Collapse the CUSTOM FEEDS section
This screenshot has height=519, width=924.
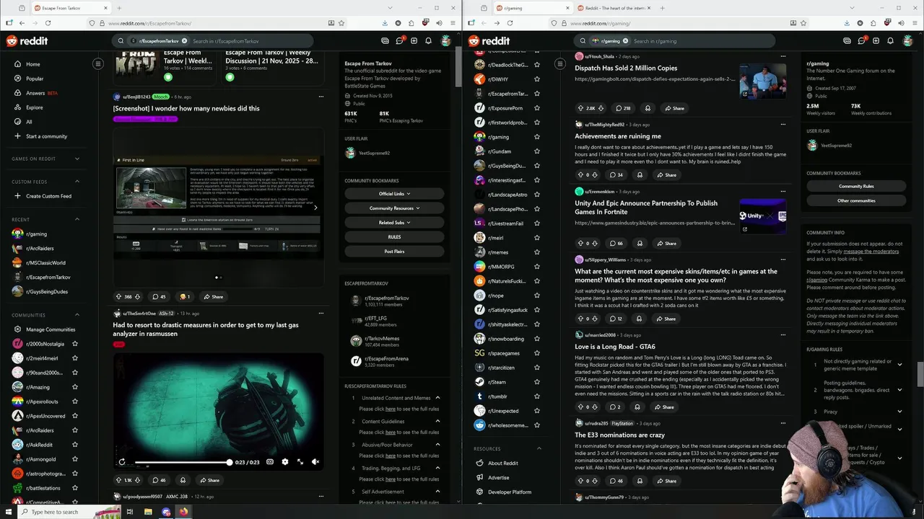(77, 182)
